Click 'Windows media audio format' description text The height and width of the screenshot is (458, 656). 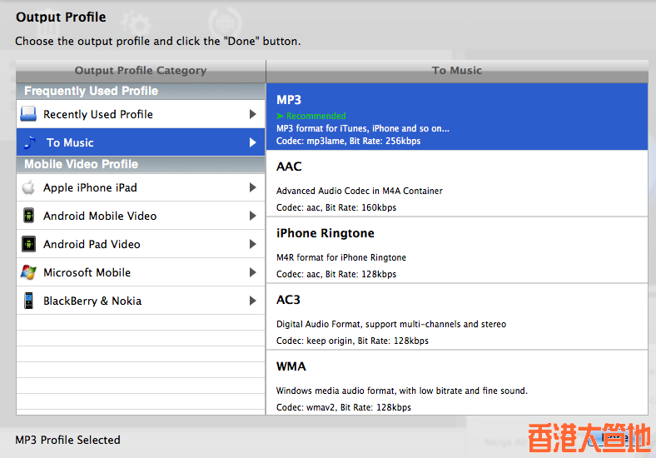[x=401, y=391]
